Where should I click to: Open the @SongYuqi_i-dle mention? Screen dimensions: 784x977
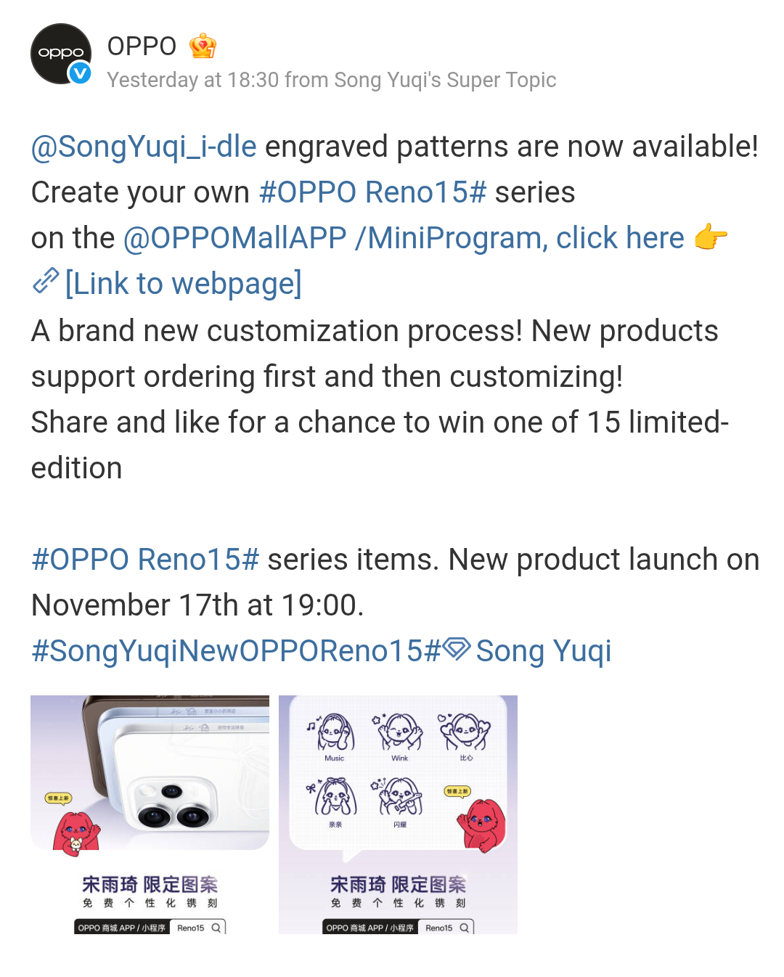pyautogui.click(x=144, y=147)
